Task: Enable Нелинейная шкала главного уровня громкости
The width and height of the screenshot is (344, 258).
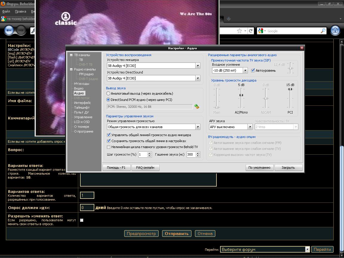Action: point(109,147)
